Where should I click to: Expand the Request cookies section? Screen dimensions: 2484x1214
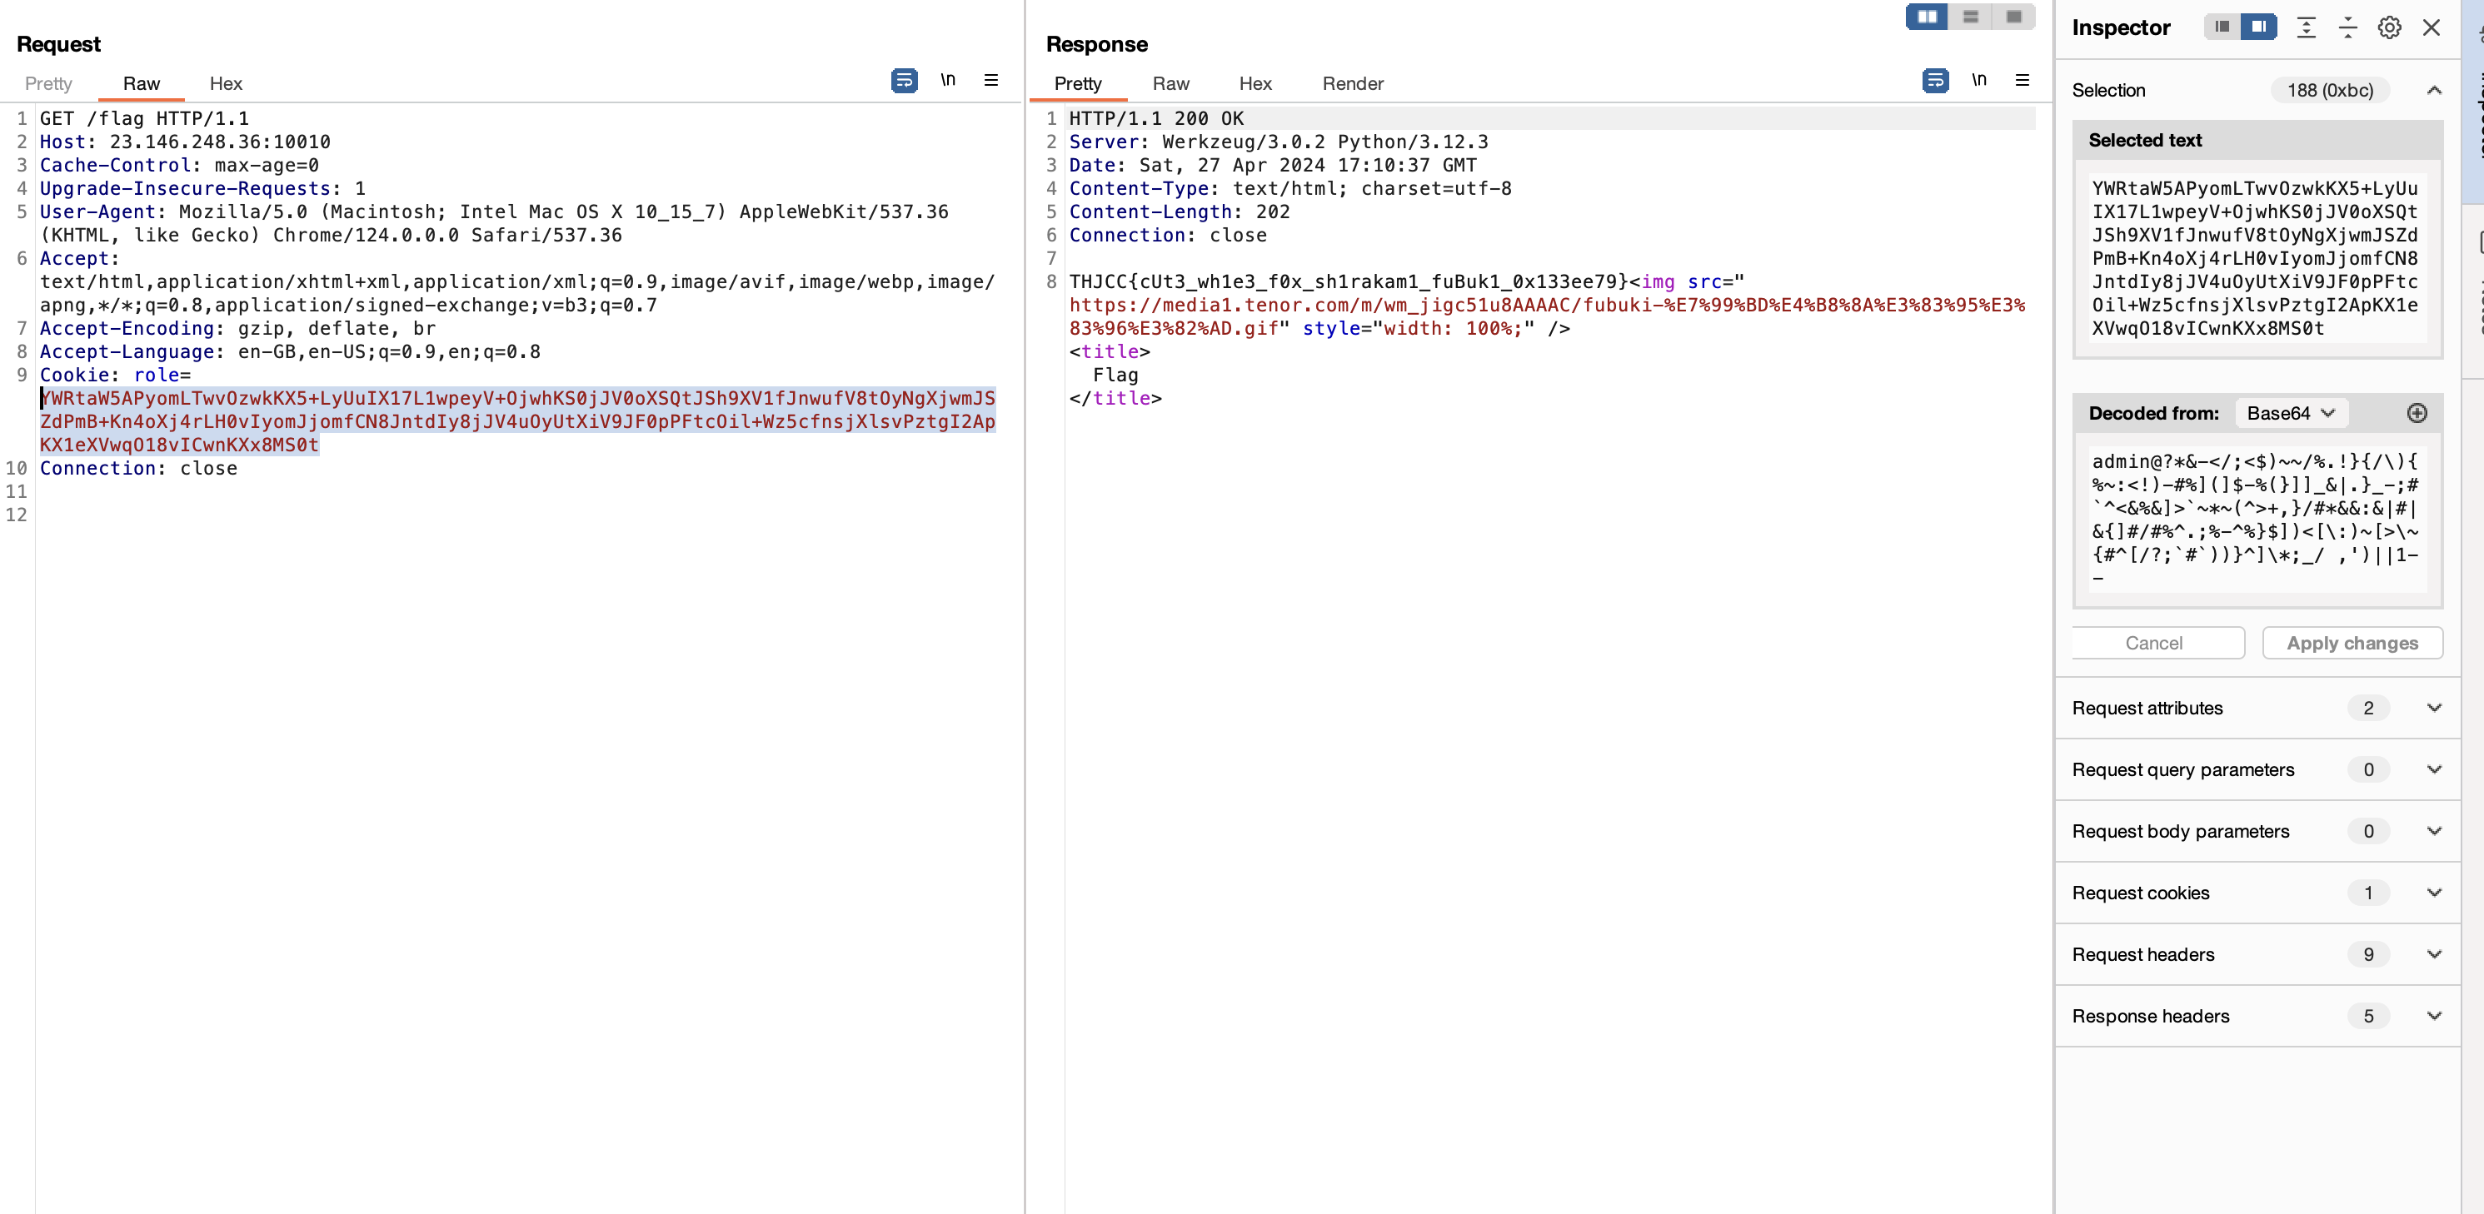point(2433,893)
